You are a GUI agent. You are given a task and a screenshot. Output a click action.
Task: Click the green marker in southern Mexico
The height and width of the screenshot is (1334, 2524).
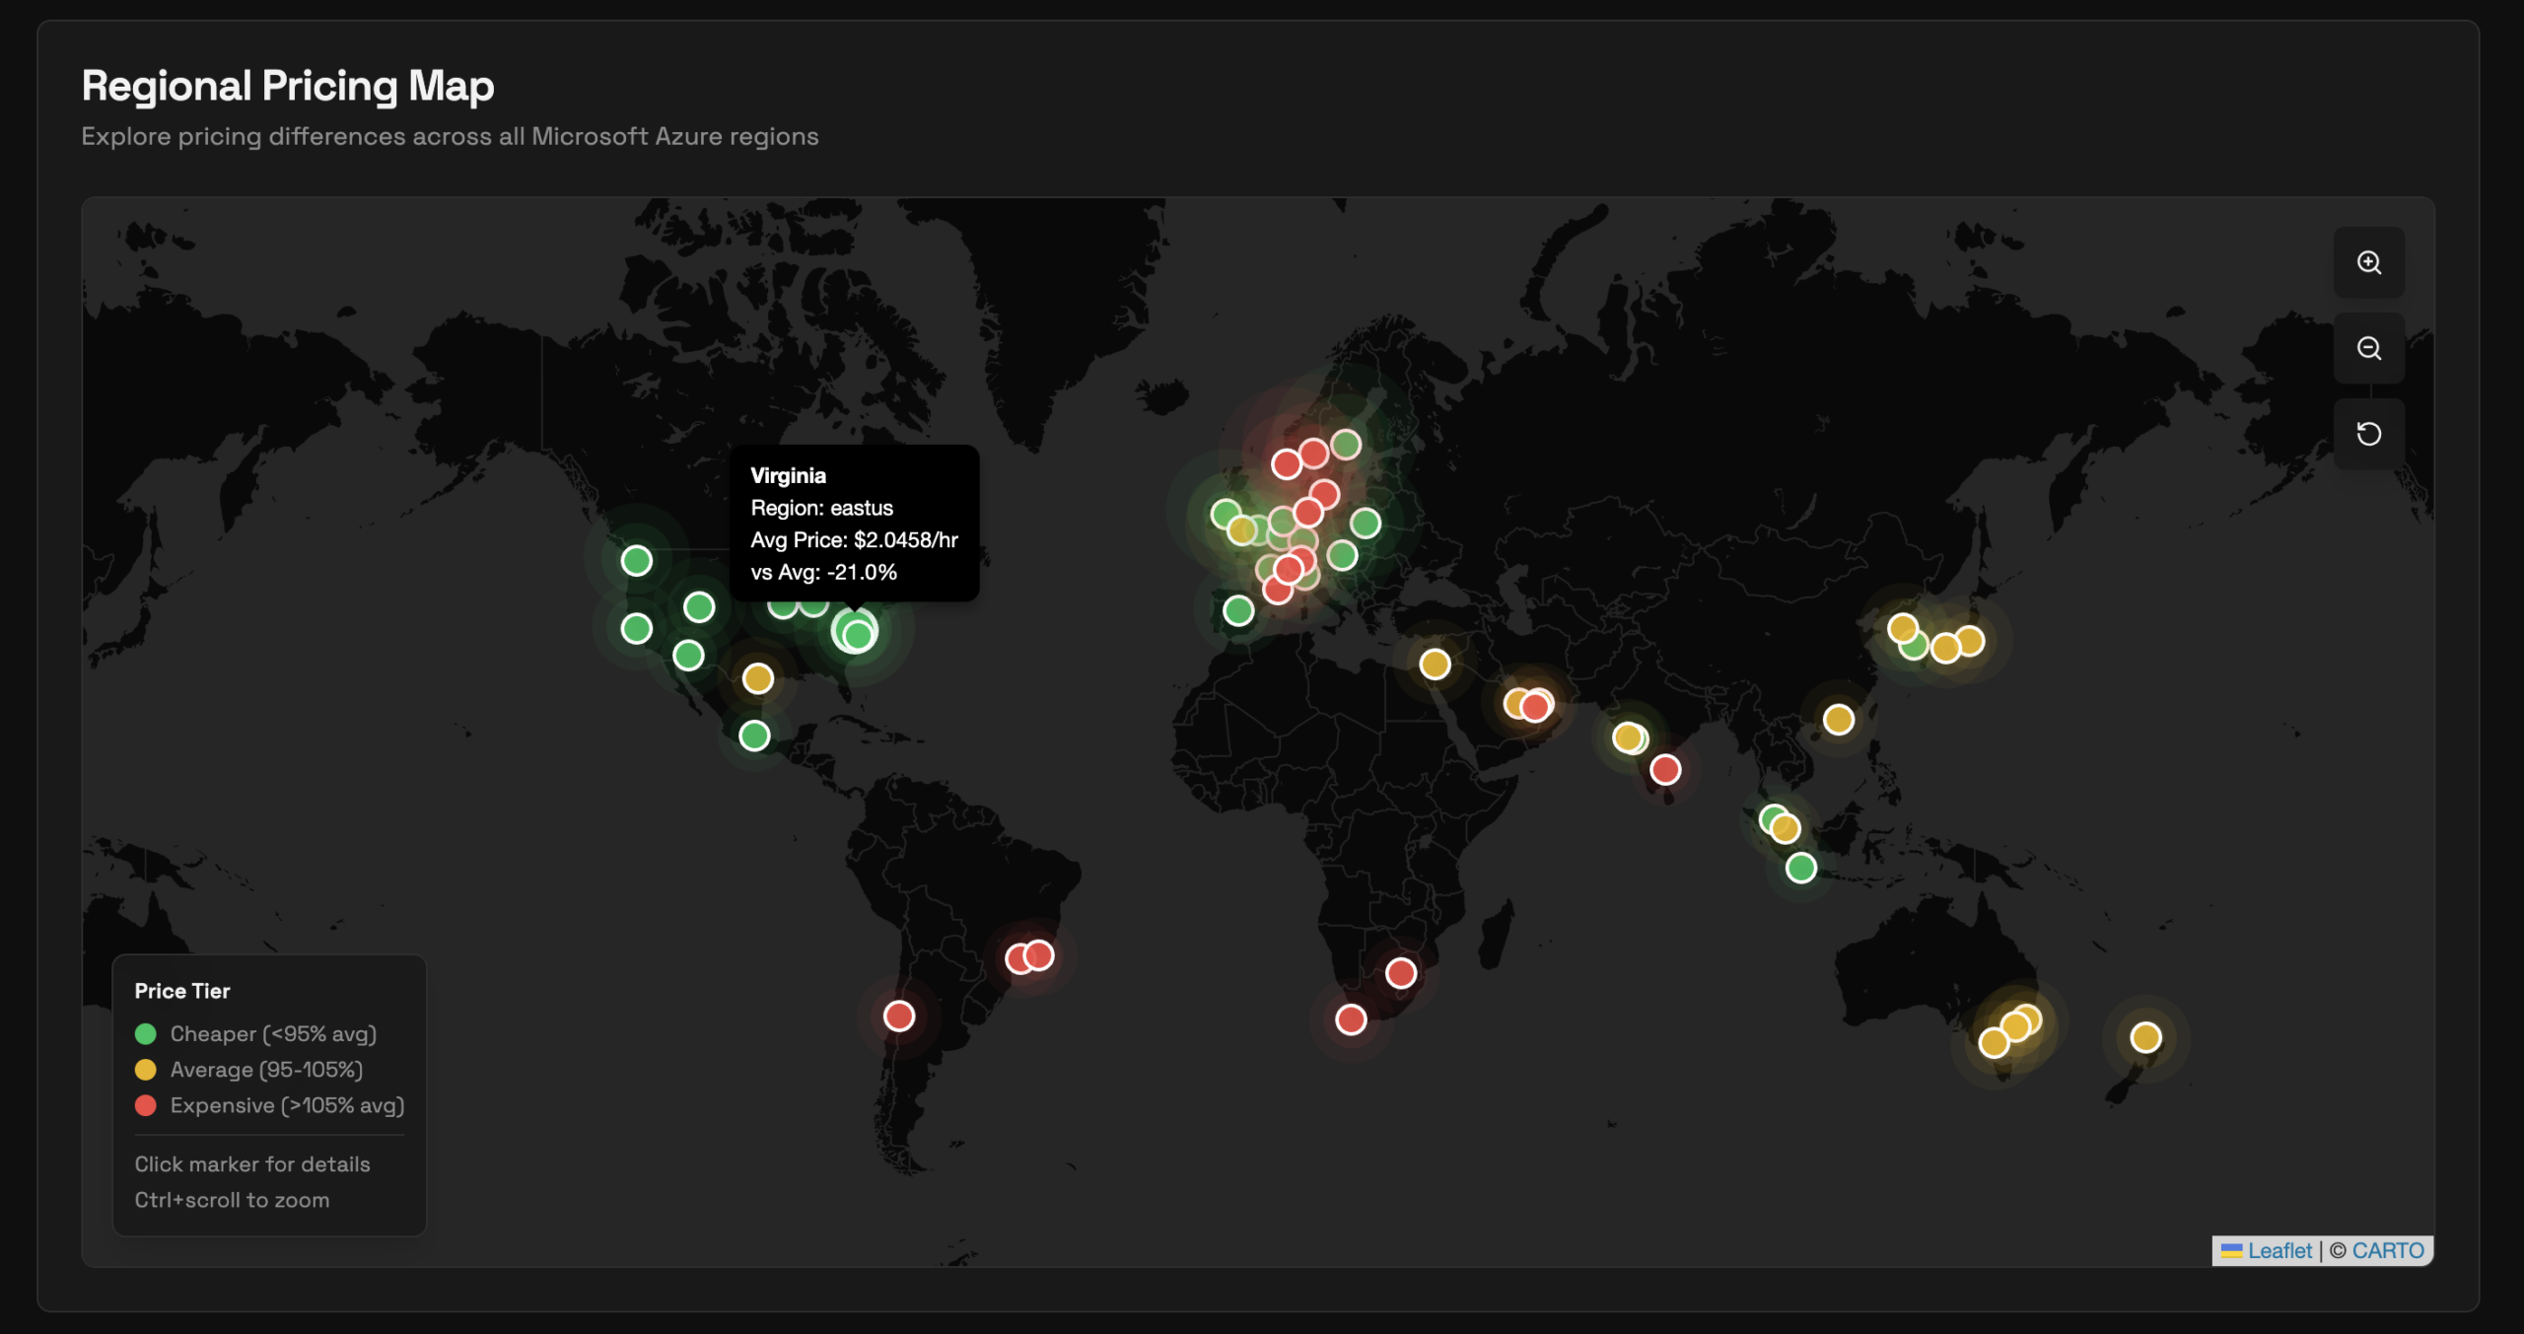point(754,736)
